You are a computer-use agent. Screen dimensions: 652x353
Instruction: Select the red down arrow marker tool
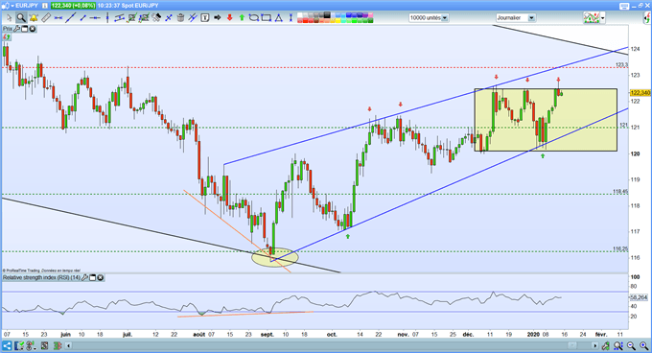click(229, 18)
